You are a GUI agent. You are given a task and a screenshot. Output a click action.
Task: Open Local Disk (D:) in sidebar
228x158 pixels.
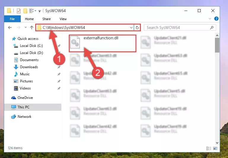tap(31, 53)
